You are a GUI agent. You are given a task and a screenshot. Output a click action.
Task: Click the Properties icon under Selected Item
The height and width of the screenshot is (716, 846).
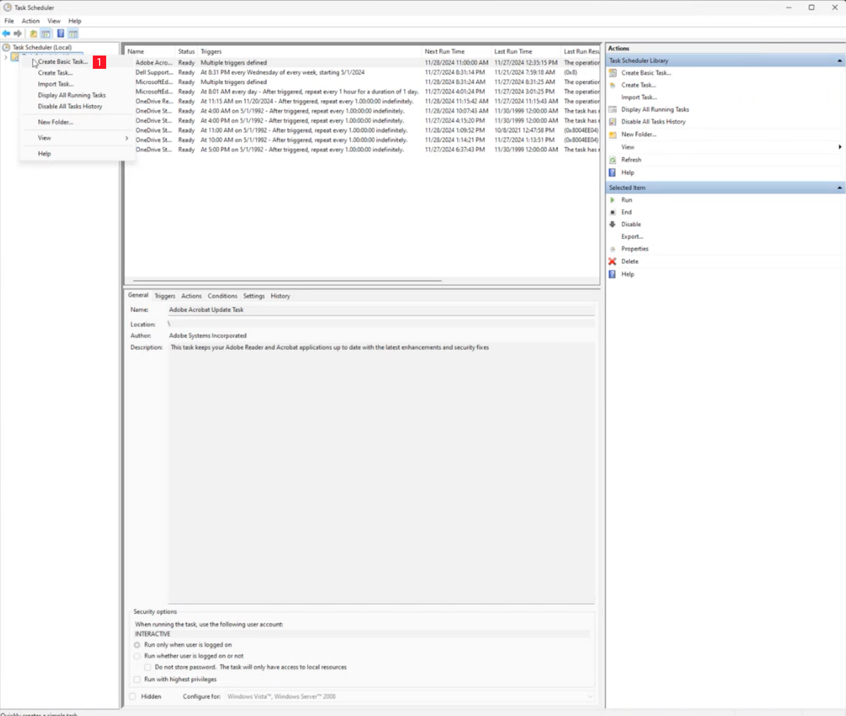pos(613,249)
